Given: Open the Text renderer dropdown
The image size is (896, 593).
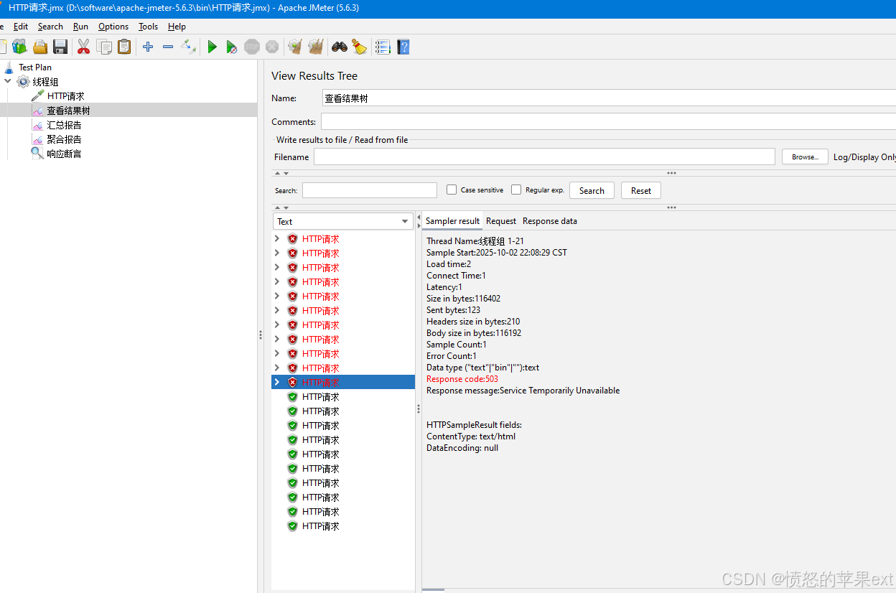Looking at the screenshot, I should (342, 221).
